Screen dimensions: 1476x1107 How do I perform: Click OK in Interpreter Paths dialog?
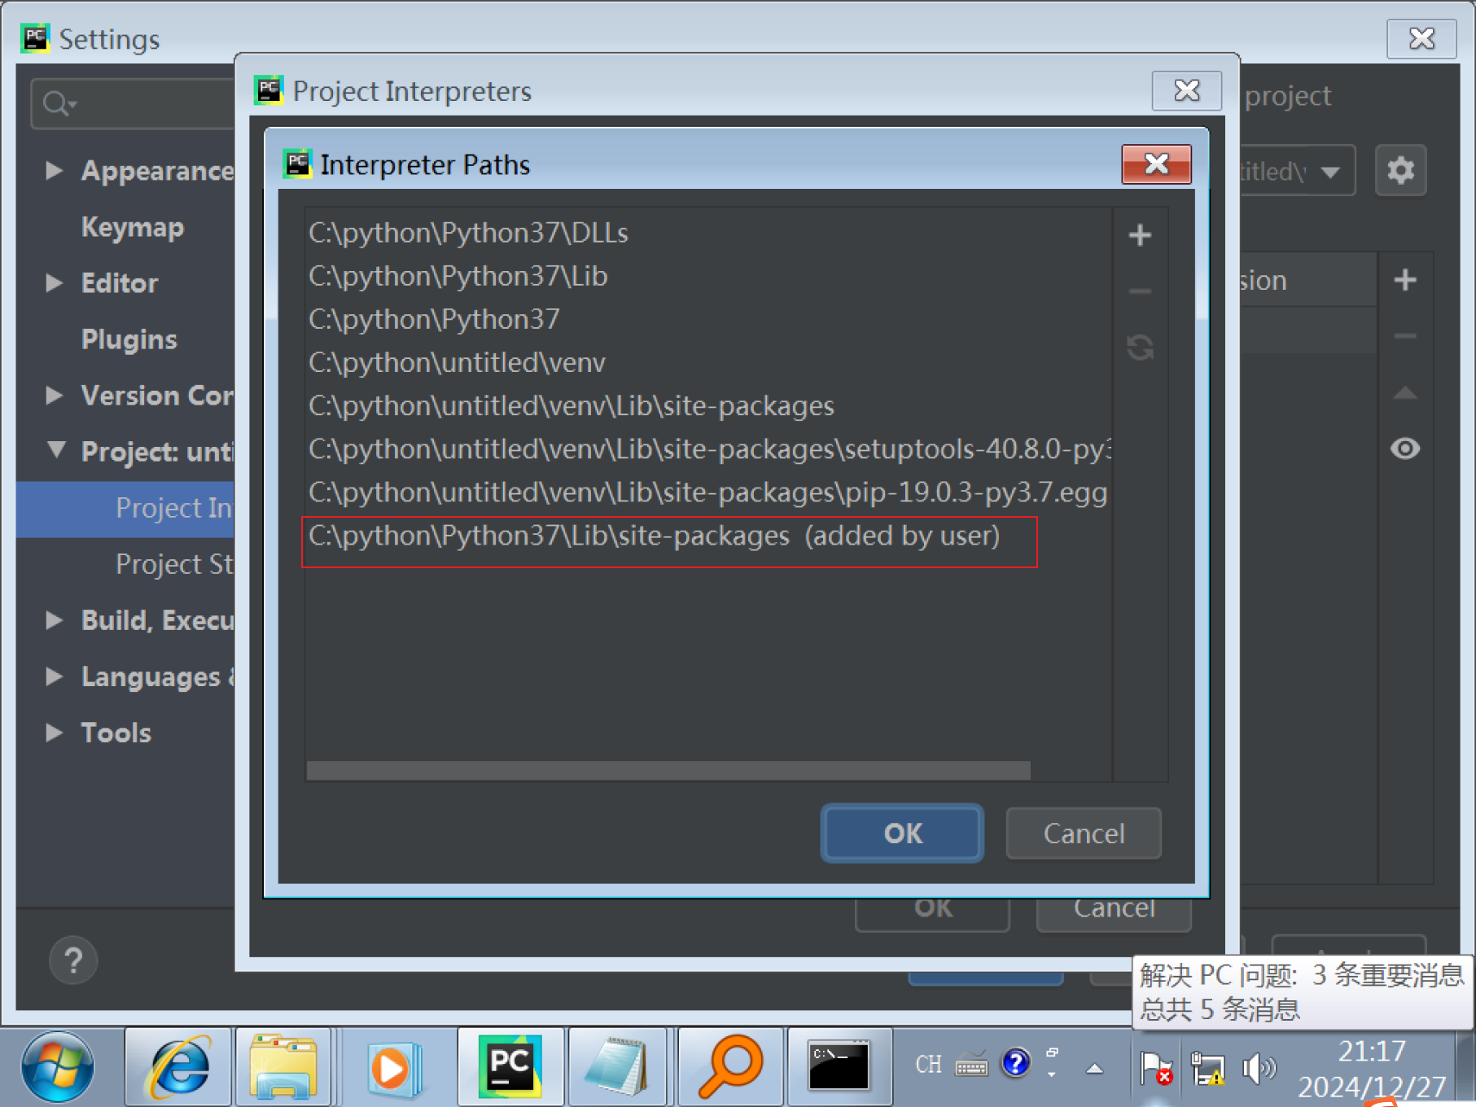coord(902,834)
